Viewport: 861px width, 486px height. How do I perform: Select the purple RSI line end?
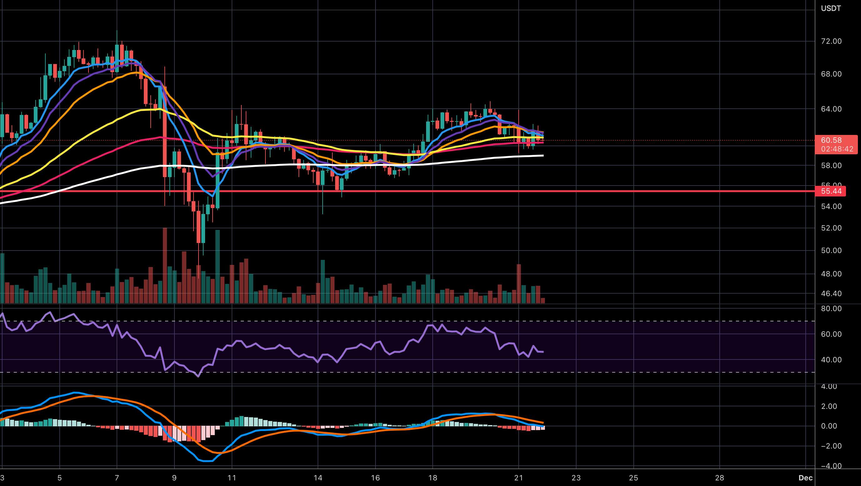point(543,352)
